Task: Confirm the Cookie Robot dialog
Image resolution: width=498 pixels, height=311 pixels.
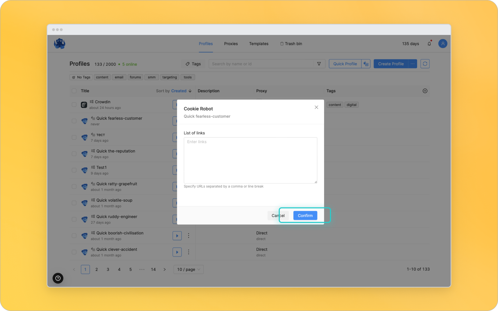Action: click(x=305, y=215)
